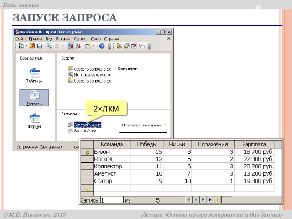Click the '22 000 руб.' salary cell

[255, 159]
